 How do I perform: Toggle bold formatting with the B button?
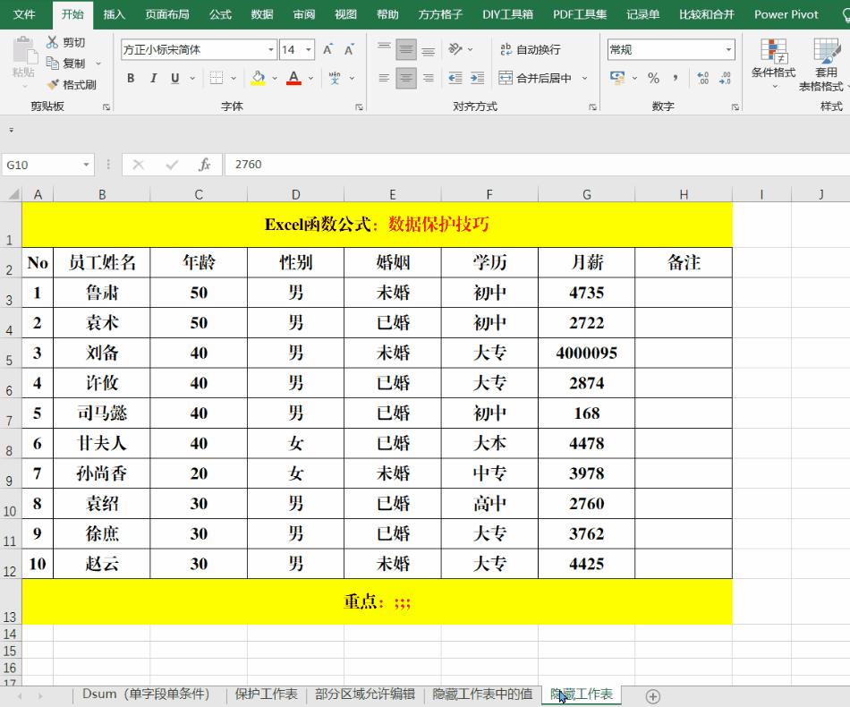[x=130, y=78]
